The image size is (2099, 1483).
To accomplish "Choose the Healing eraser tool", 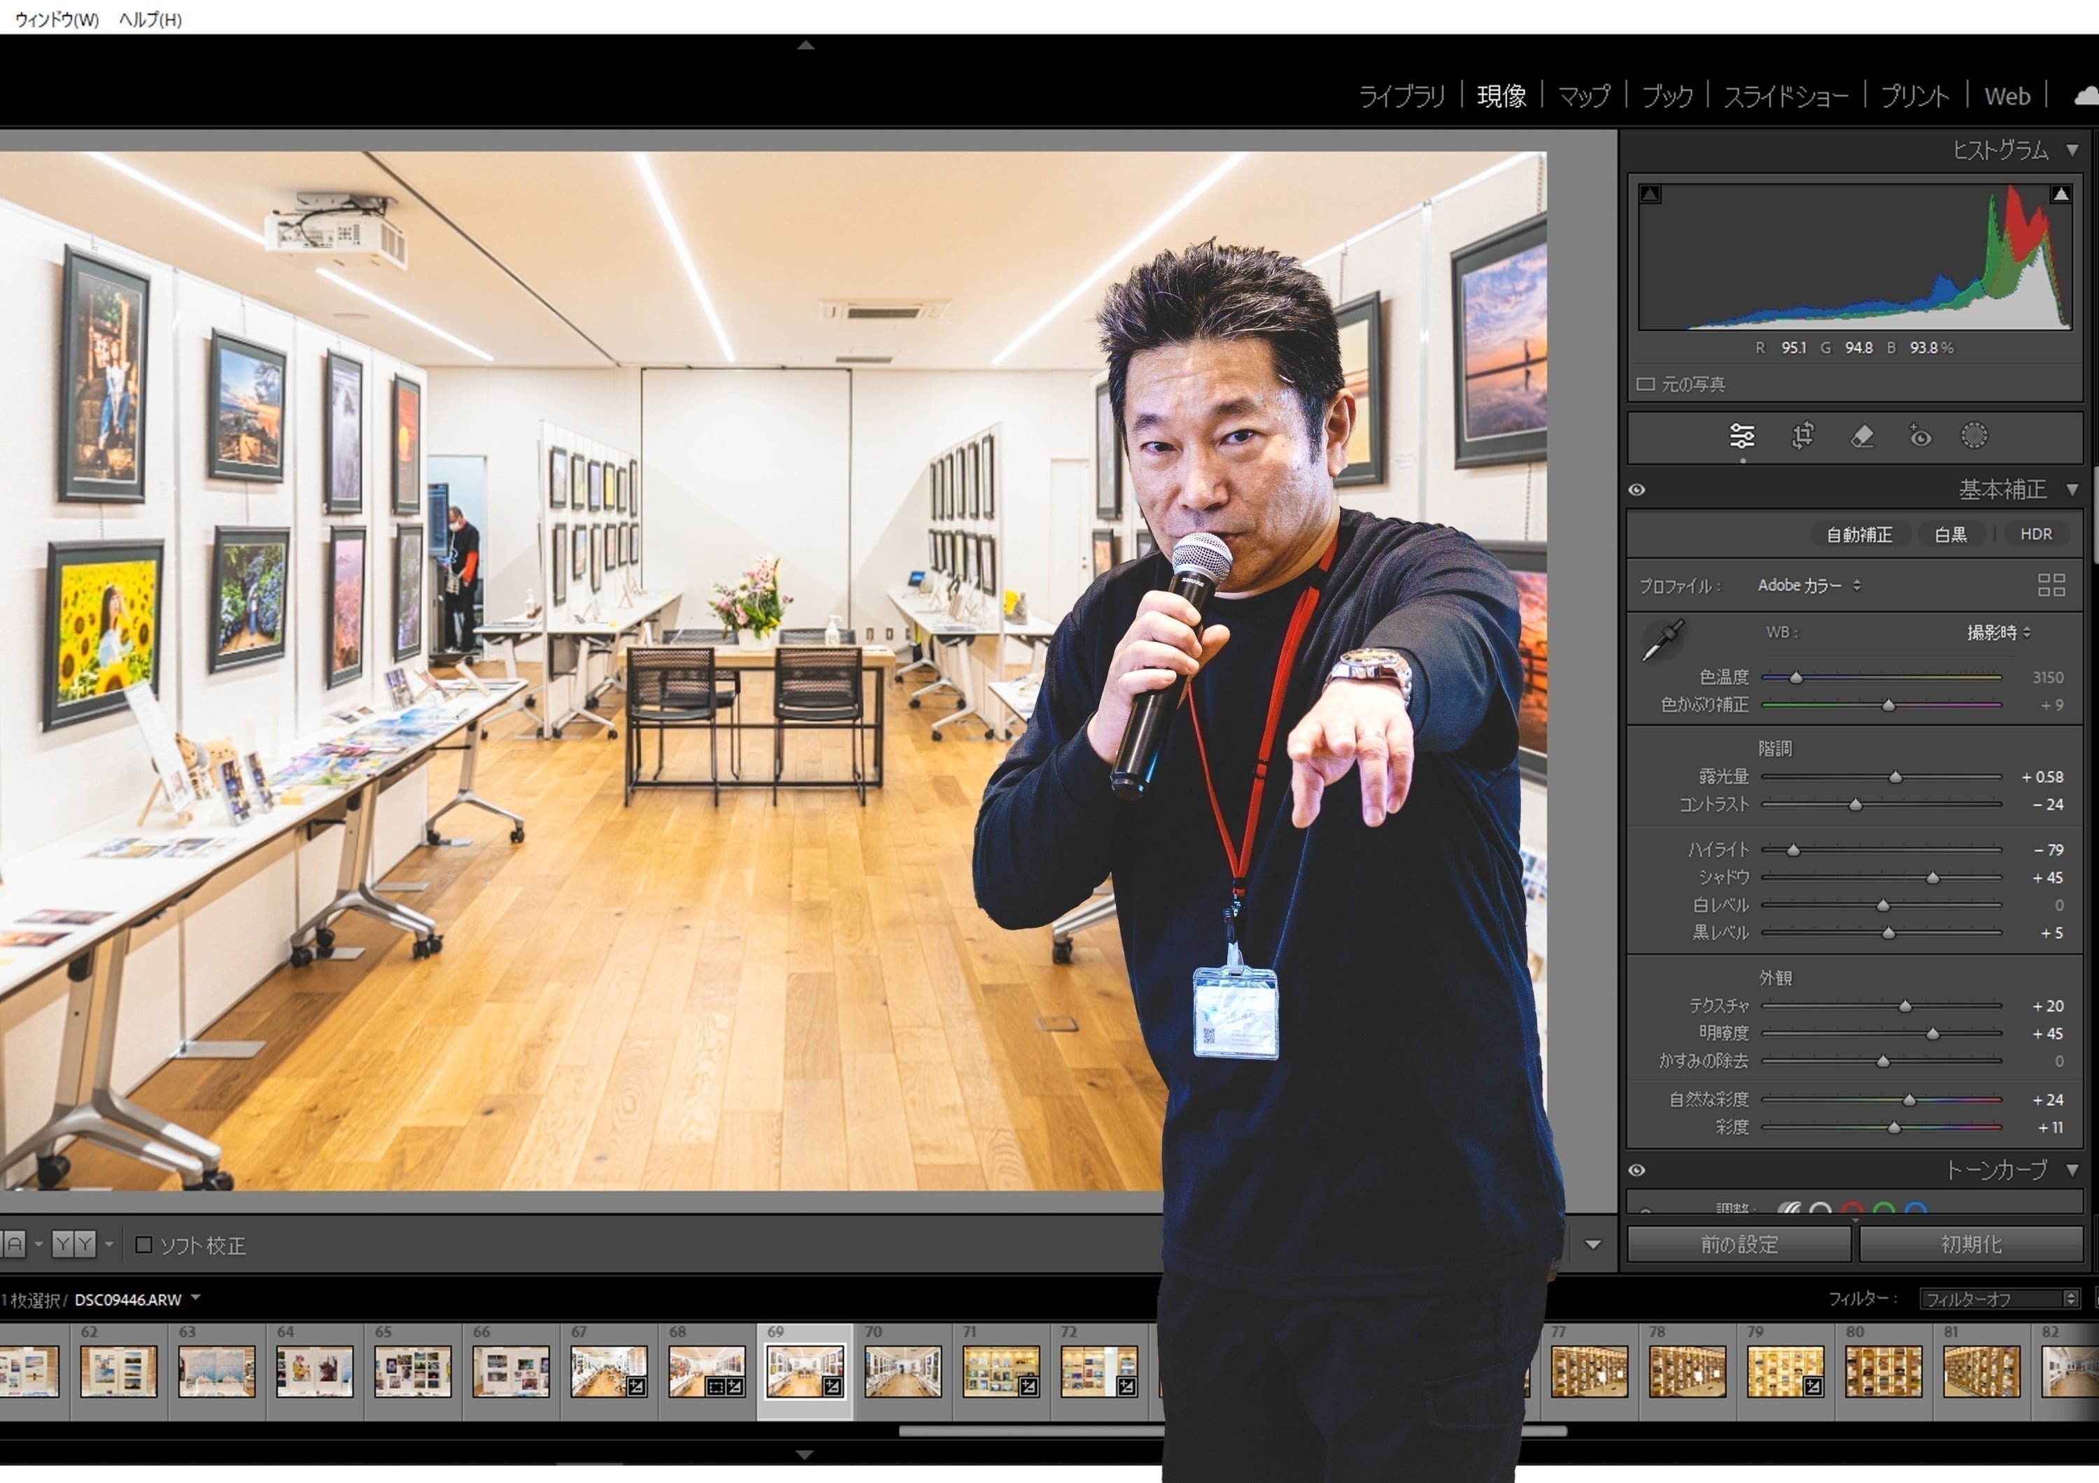I will [x=1861, y=436].
